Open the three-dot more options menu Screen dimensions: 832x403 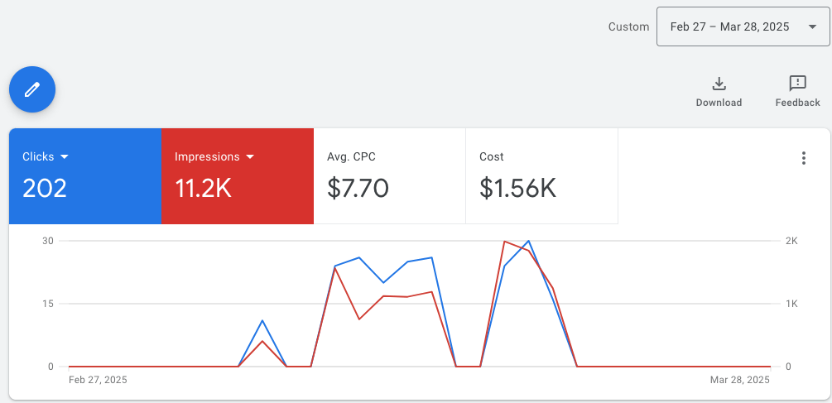pyautogui.click(x=804, y=158)
